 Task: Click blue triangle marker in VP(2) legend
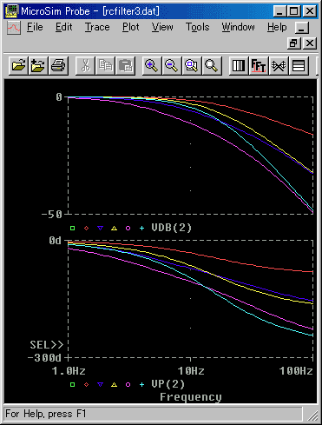(100, 385)
